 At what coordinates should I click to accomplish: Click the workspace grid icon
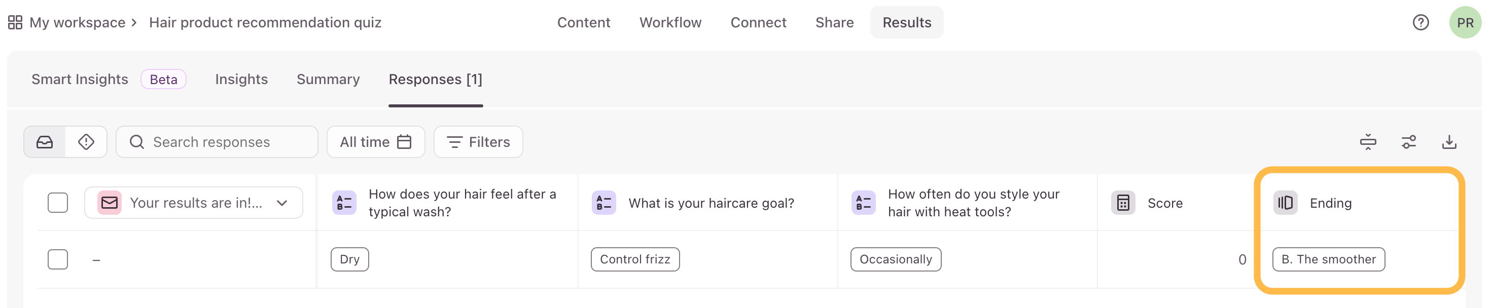(15, 23)
